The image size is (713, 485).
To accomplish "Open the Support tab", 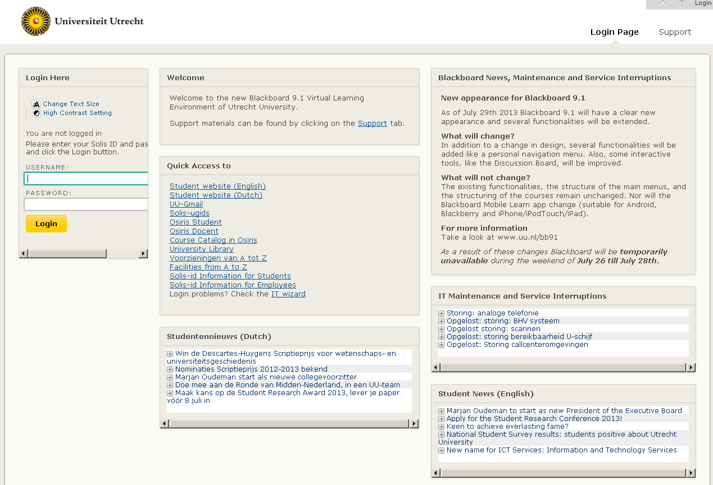I will pyautogui.click(x=675, y=32).
